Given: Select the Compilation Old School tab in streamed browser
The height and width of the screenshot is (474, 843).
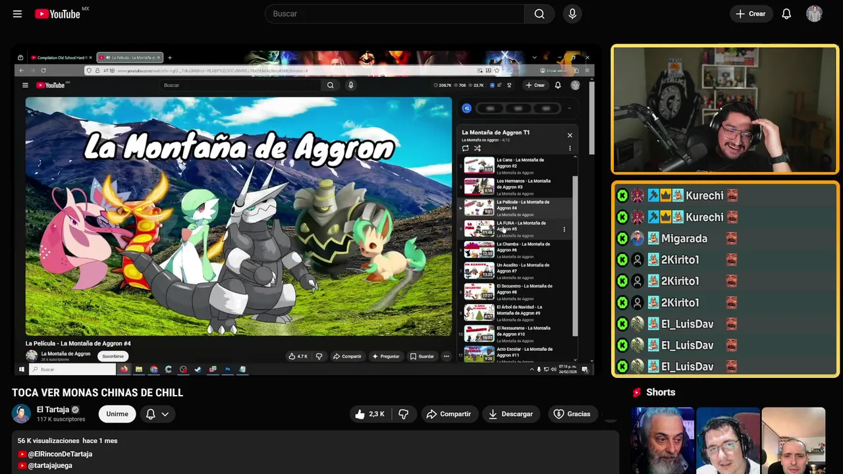Looking at the screenshot, I should [62, 57].
